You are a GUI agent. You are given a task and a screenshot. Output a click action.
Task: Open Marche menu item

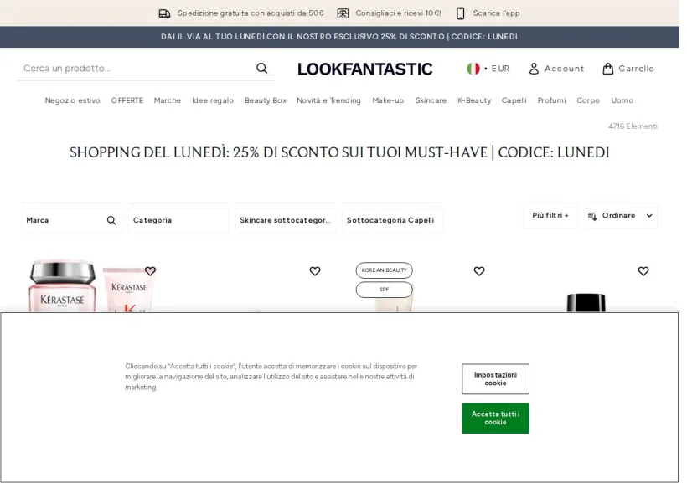pos(168,100)
